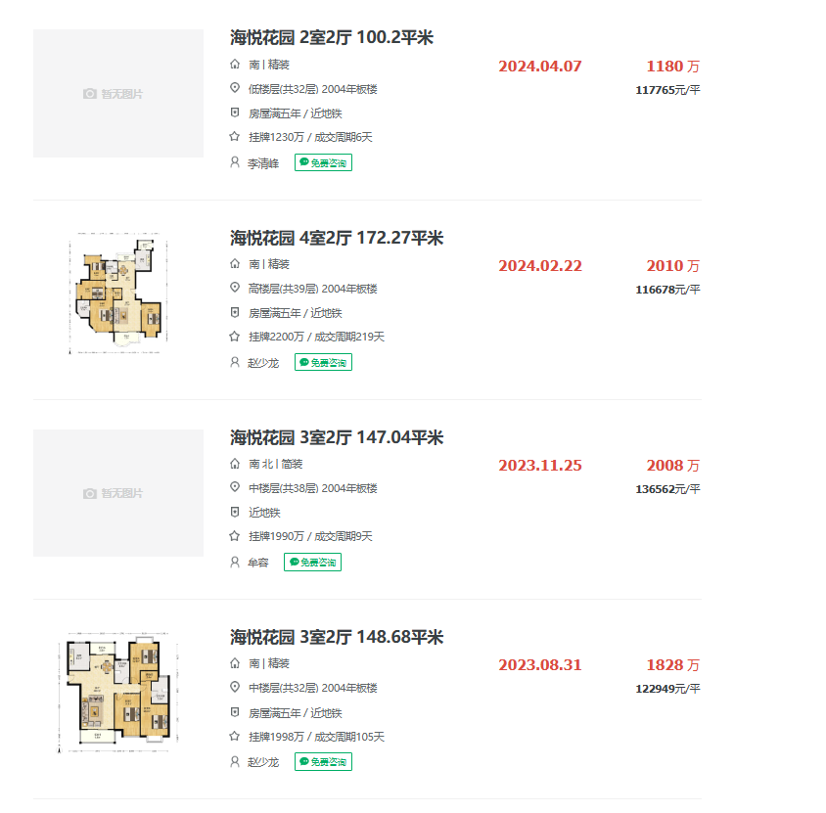Click the 暂无图片 placeholder image of the first listing
The image size is (826, 813).
point(117,93)
